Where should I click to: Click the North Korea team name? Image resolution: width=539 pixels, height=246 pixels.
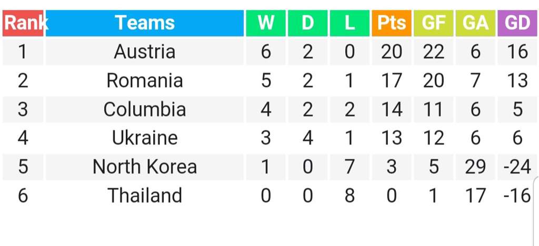coord(145,167)
